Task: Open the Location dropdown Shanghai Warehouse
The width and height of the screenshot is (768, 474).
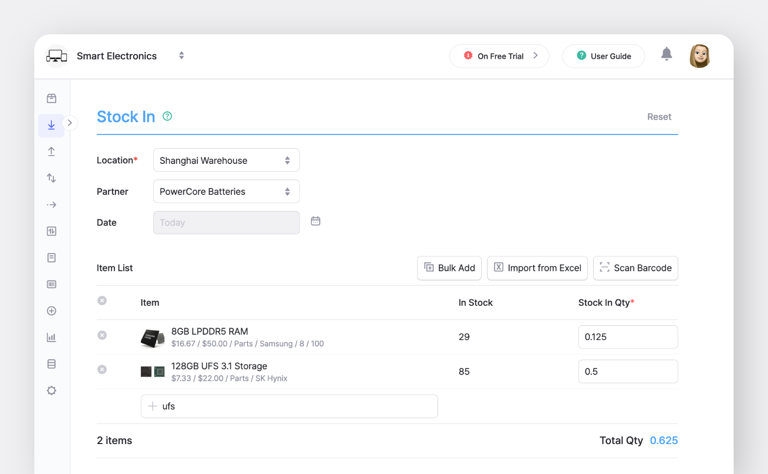Action: [x=226, y=160]
